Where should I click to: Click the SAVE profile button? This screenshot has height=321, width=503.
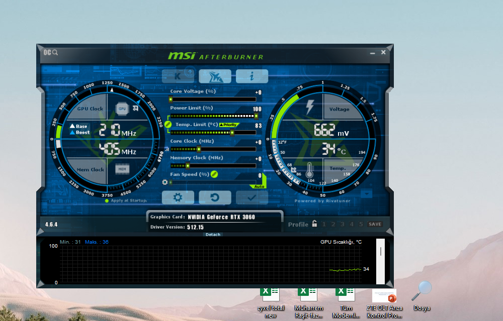(x=375, y=224)
